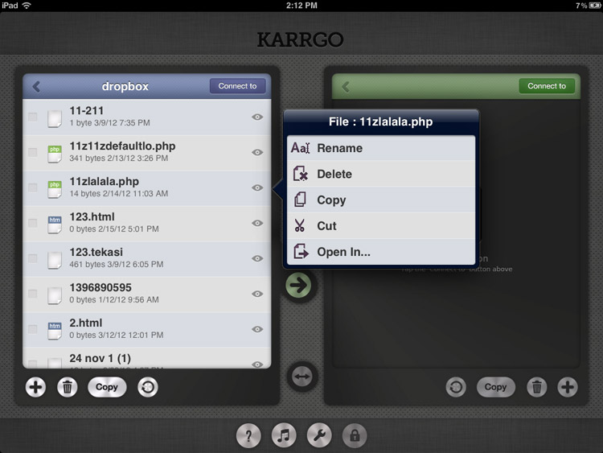603x453 pixels.
Task: Check the box next to 11z11zdefaultlo.php
Action: [x=33, y=152]
